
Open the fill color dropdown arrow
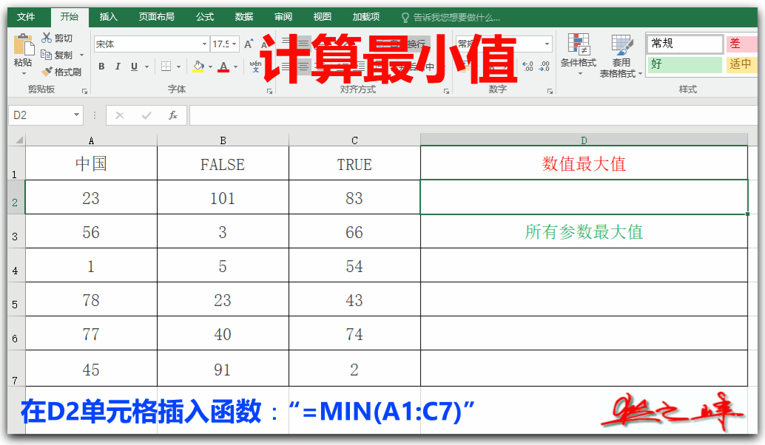click(x=210, y=67)
